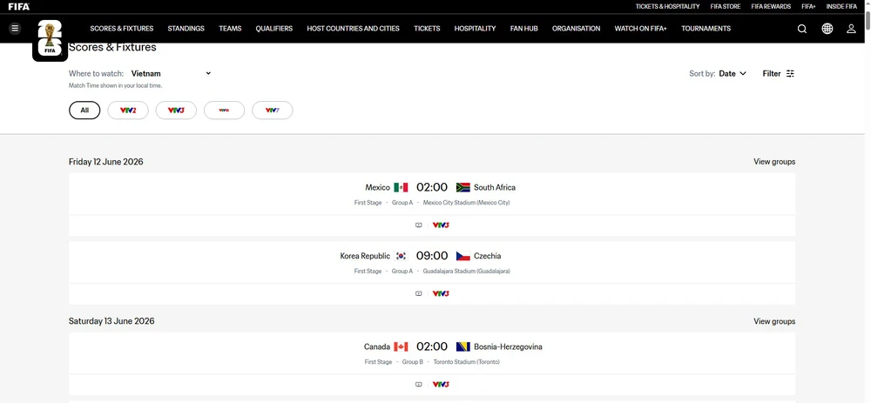Click the globe language icon
Image resolution: width=871 pixels, height=403 pixels.
pos(827,29)
